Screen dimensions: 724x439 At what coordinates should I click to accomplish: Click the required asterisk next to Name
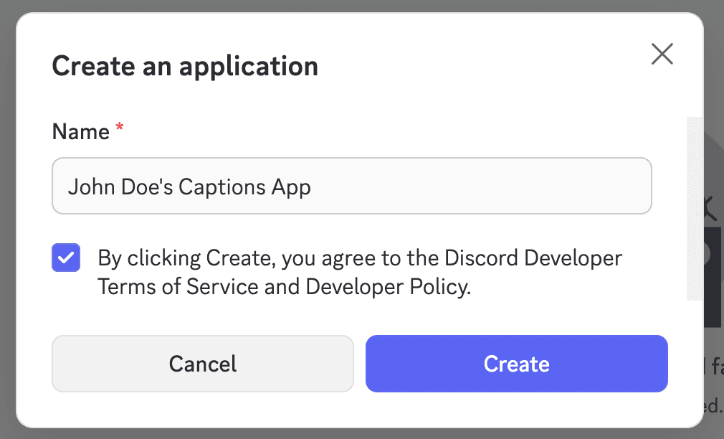pyautogui.click(x=119, y=126)
